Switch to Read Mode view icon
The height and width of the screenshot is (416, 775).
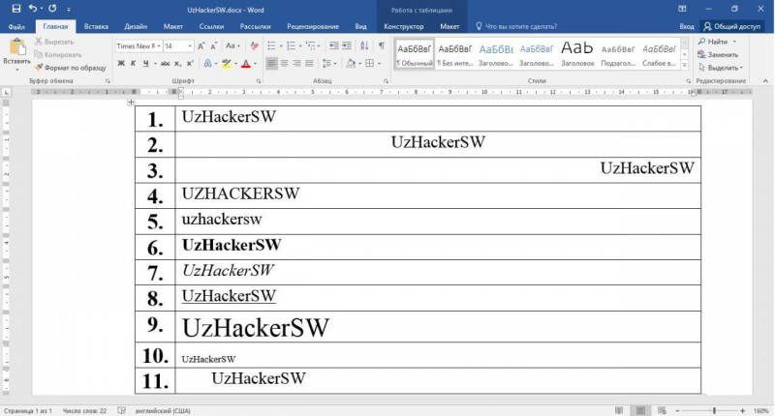619,410
